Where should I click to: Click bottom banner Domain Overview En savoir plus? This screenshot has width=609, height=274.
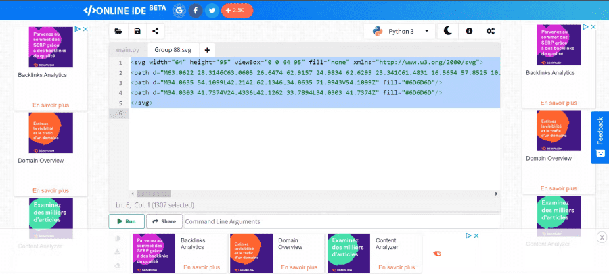[300, 267]
